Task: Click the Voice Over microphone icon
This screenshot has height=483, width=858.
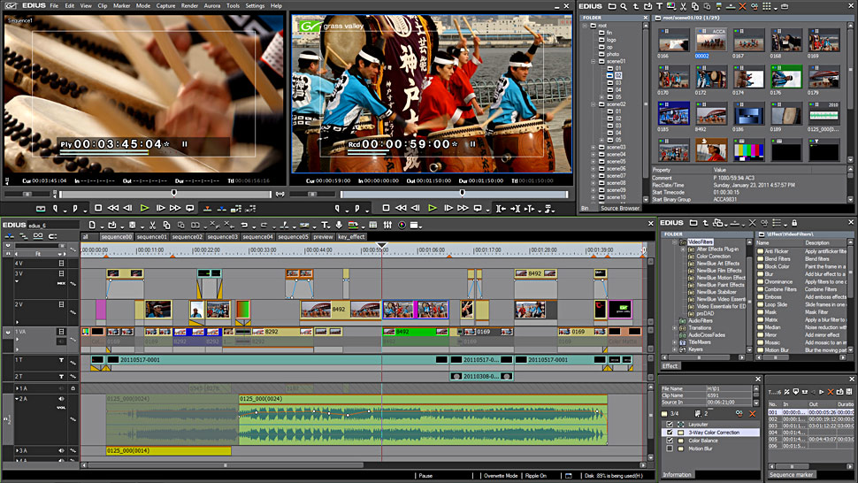Action: coord(339,225)
